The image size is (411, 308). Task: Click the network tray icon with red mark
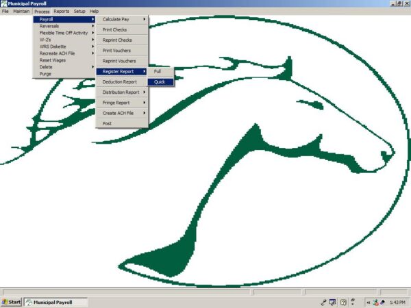point(375,302)
